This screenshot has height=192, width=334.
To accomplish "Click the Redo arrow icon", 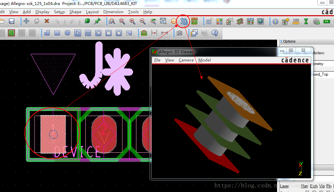I will coord(72,21).
